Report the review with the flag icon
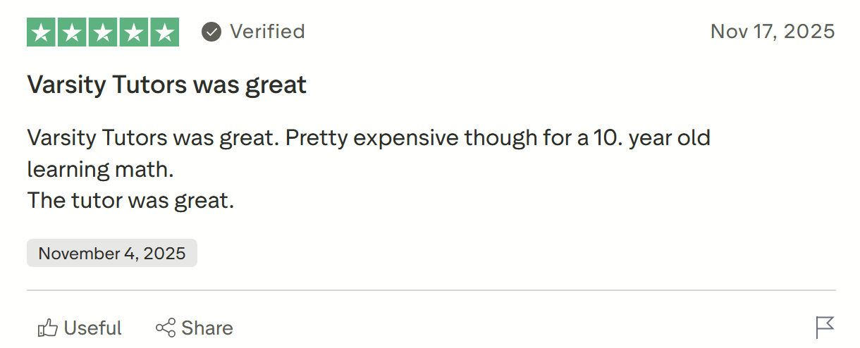 pos(825,328)
